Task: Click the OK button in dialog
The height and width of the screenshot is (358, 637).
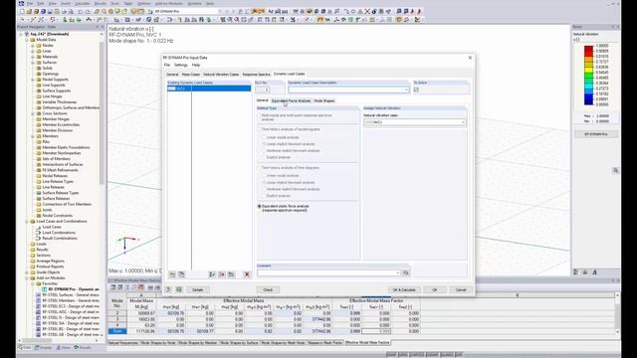Action: [x=435, y=289]
